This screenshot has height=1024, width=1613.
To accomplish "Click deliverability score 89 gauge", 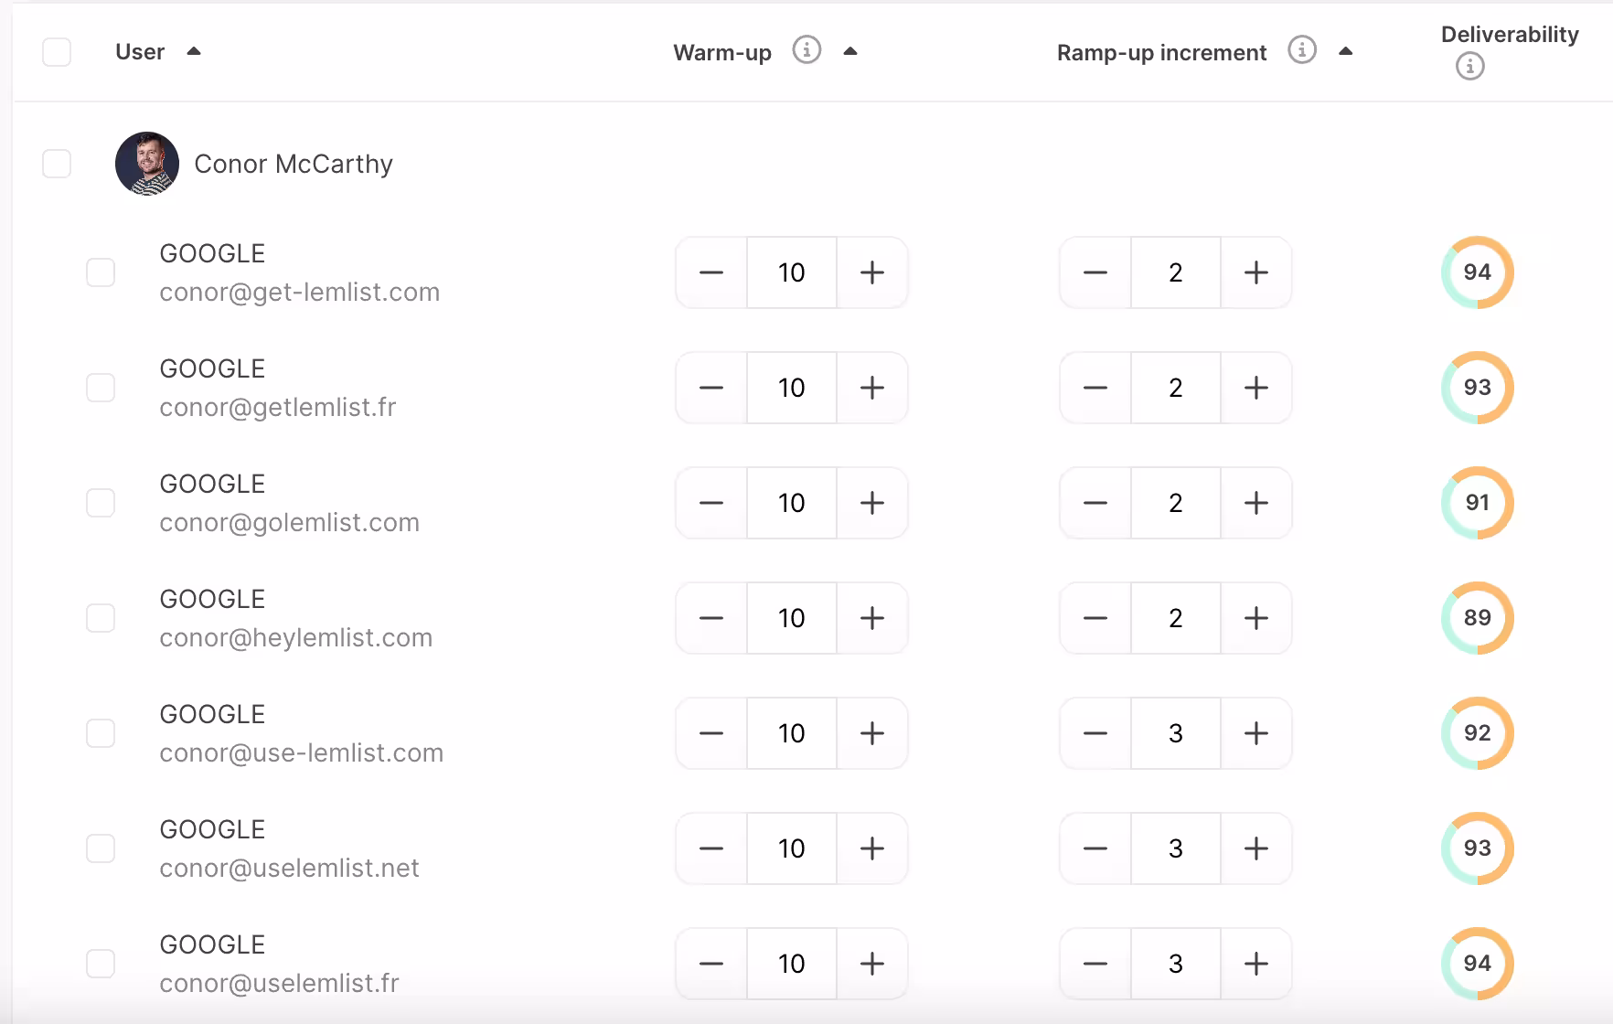I will [1478, 618].
